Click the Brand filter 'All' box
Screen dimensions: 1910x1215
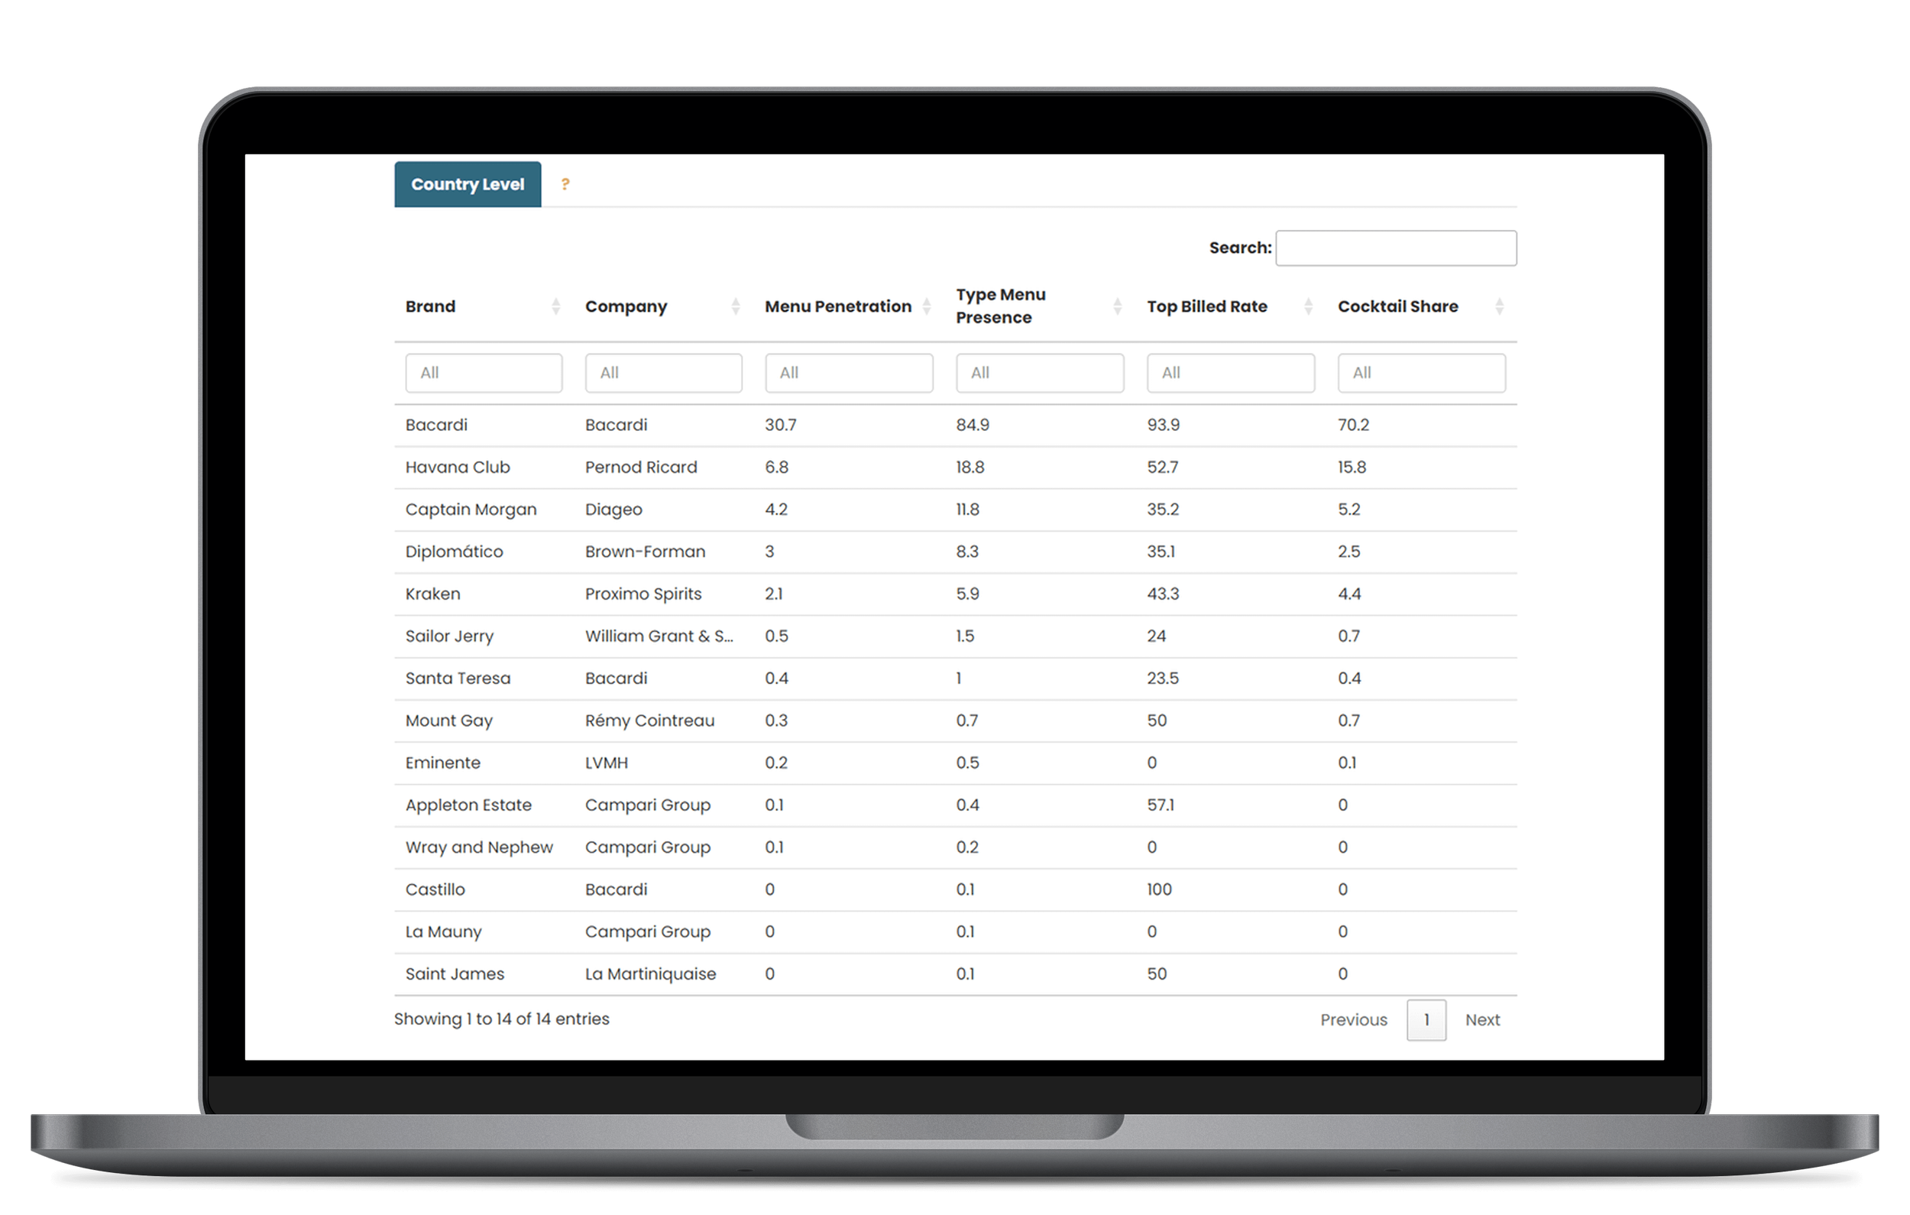point(483,373)
